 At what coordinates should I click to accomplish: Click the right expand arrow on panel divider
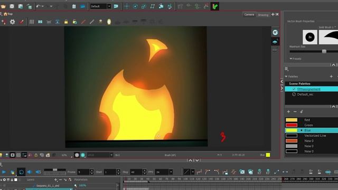click(x=281, y=88)
